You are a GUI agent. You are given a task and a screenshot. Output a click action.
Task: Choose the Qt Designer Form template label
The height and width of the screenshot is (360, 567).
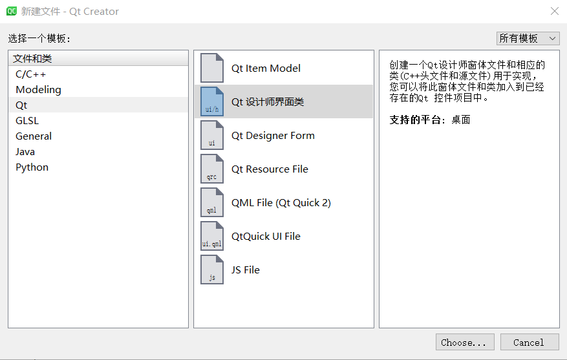(273, 136)
